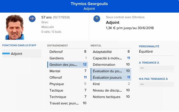Click the Ethnikos contract text link
Screen dimensions: 179x112
[125, 17]
